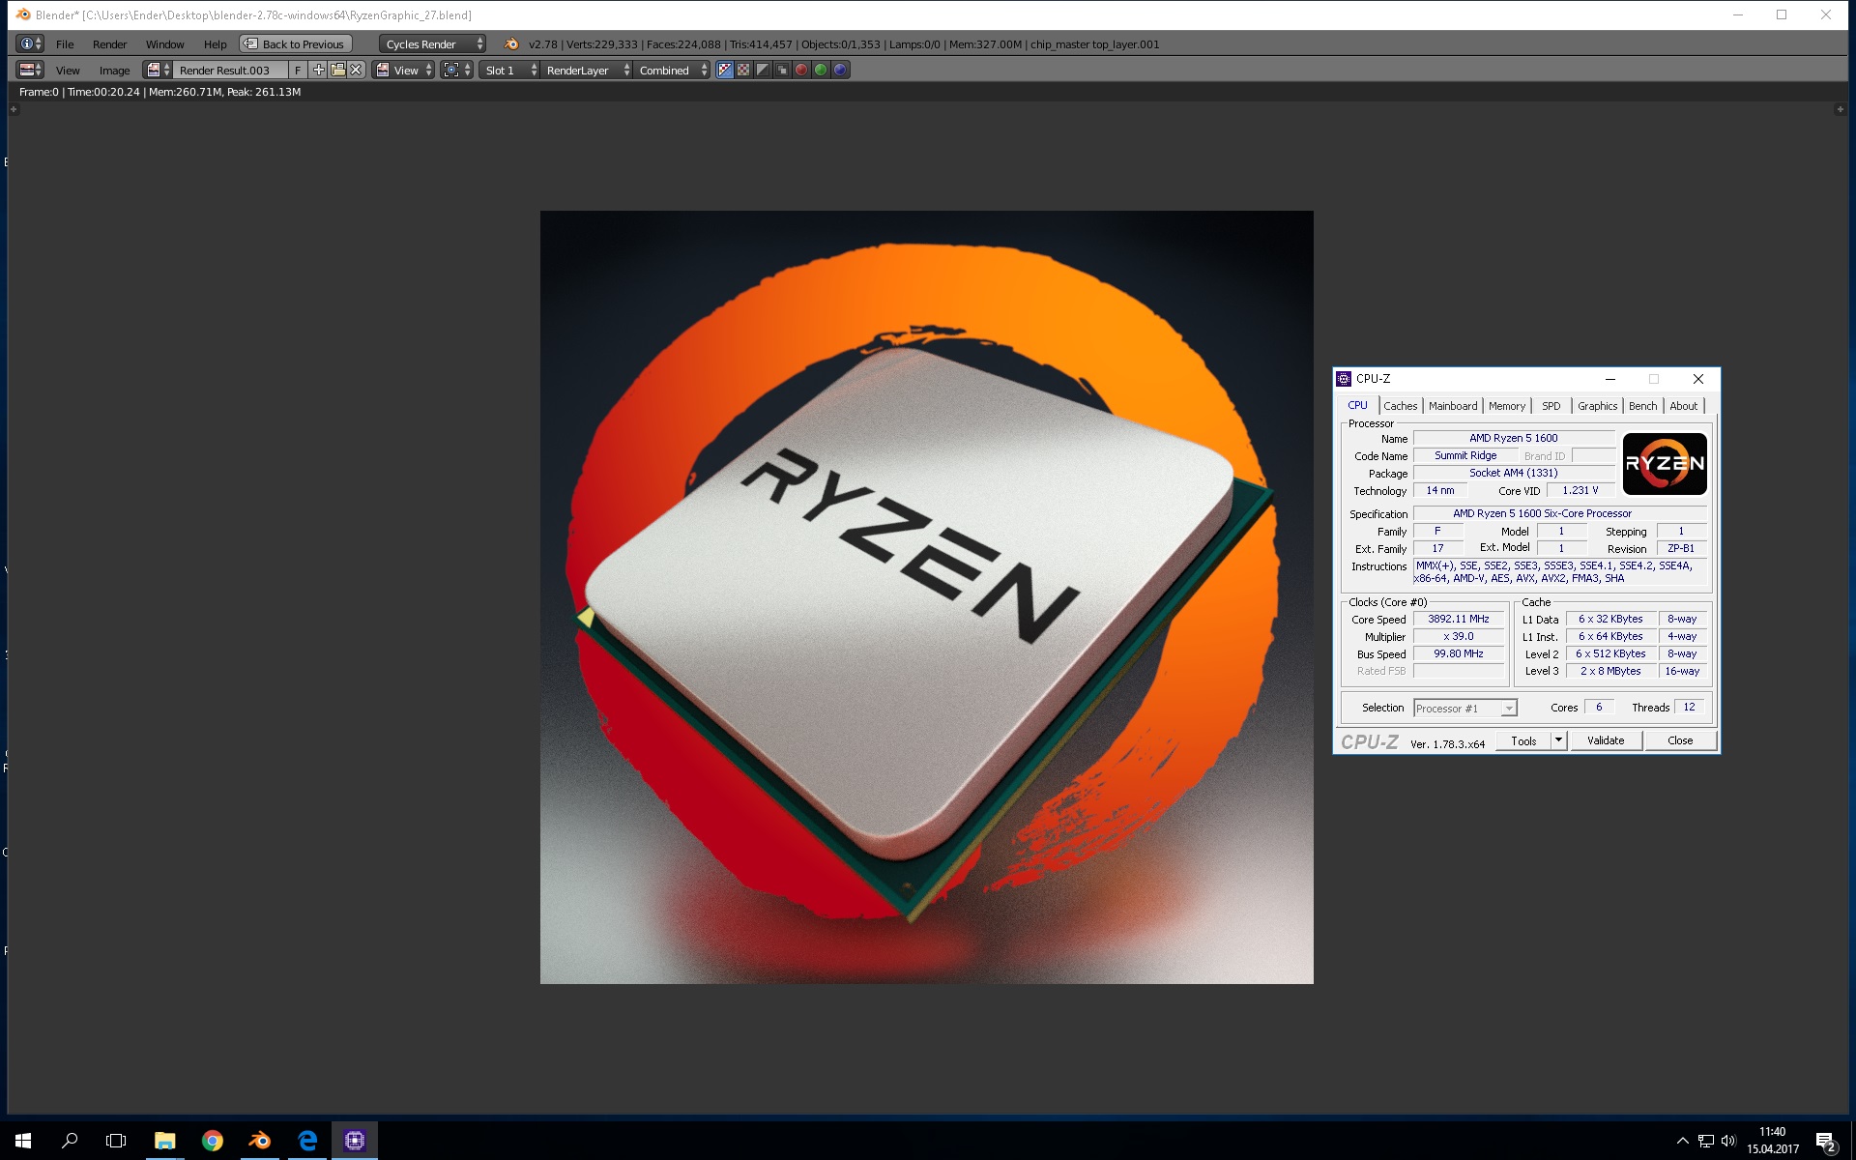Switch to CPU-Z Memory tab
This screenshot has height=1160, width=1856.
click(x=1507, y=406)
